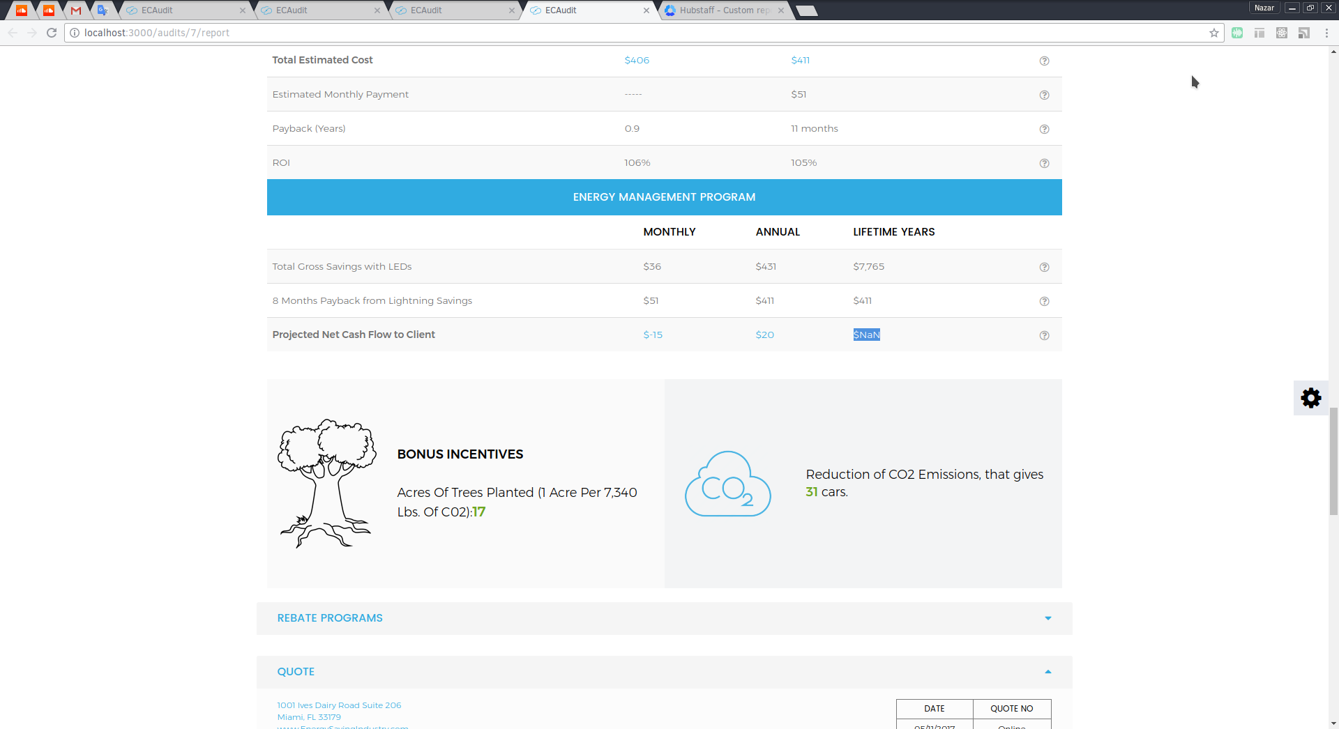Click the QUOTE NO cell in quote table
1339x729 pixels.
pyautogui.click(x=1012, y=709)
